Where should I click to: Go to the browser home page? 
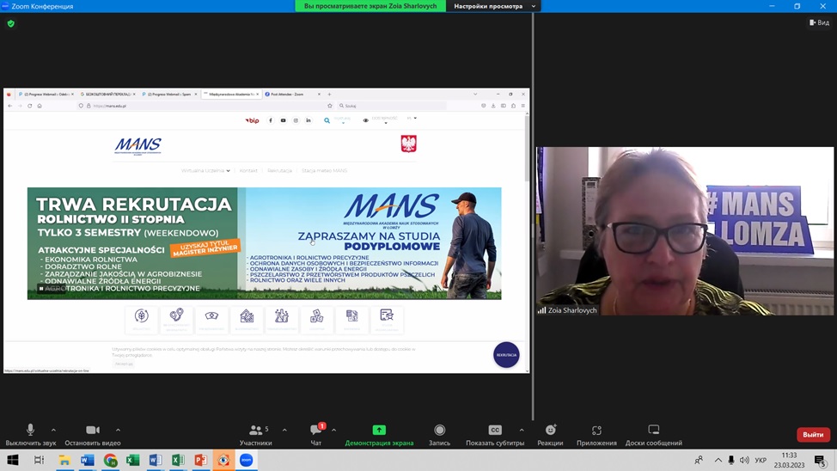[40, 106]
